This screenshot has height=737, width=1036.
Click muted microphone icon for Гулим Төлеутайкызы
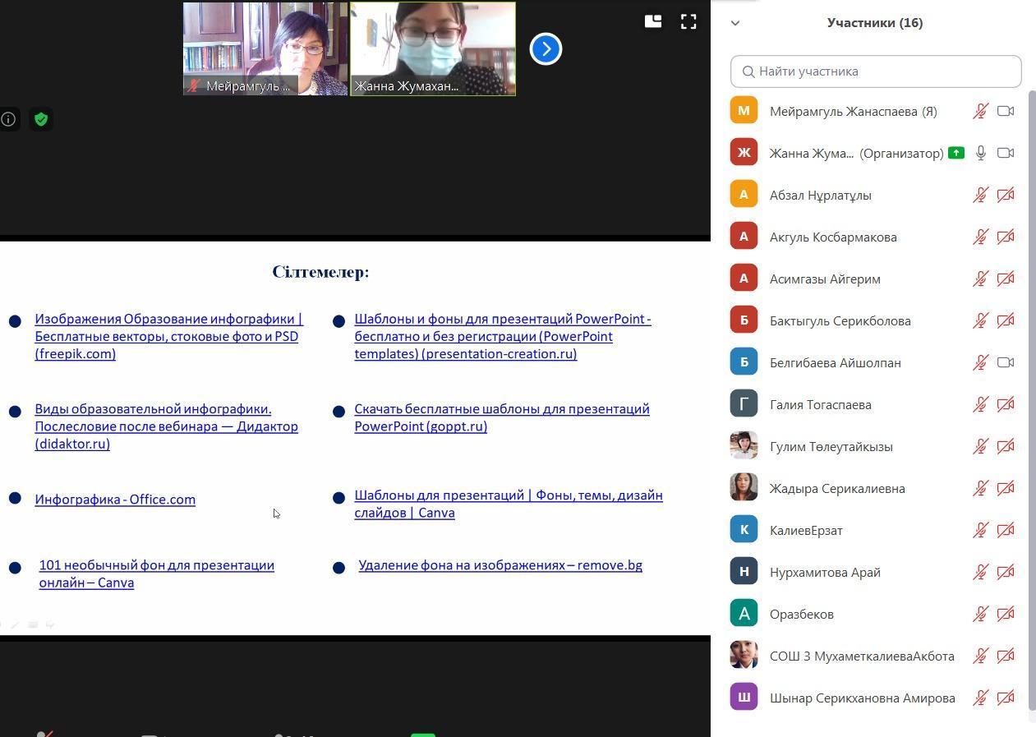[980, 446]
